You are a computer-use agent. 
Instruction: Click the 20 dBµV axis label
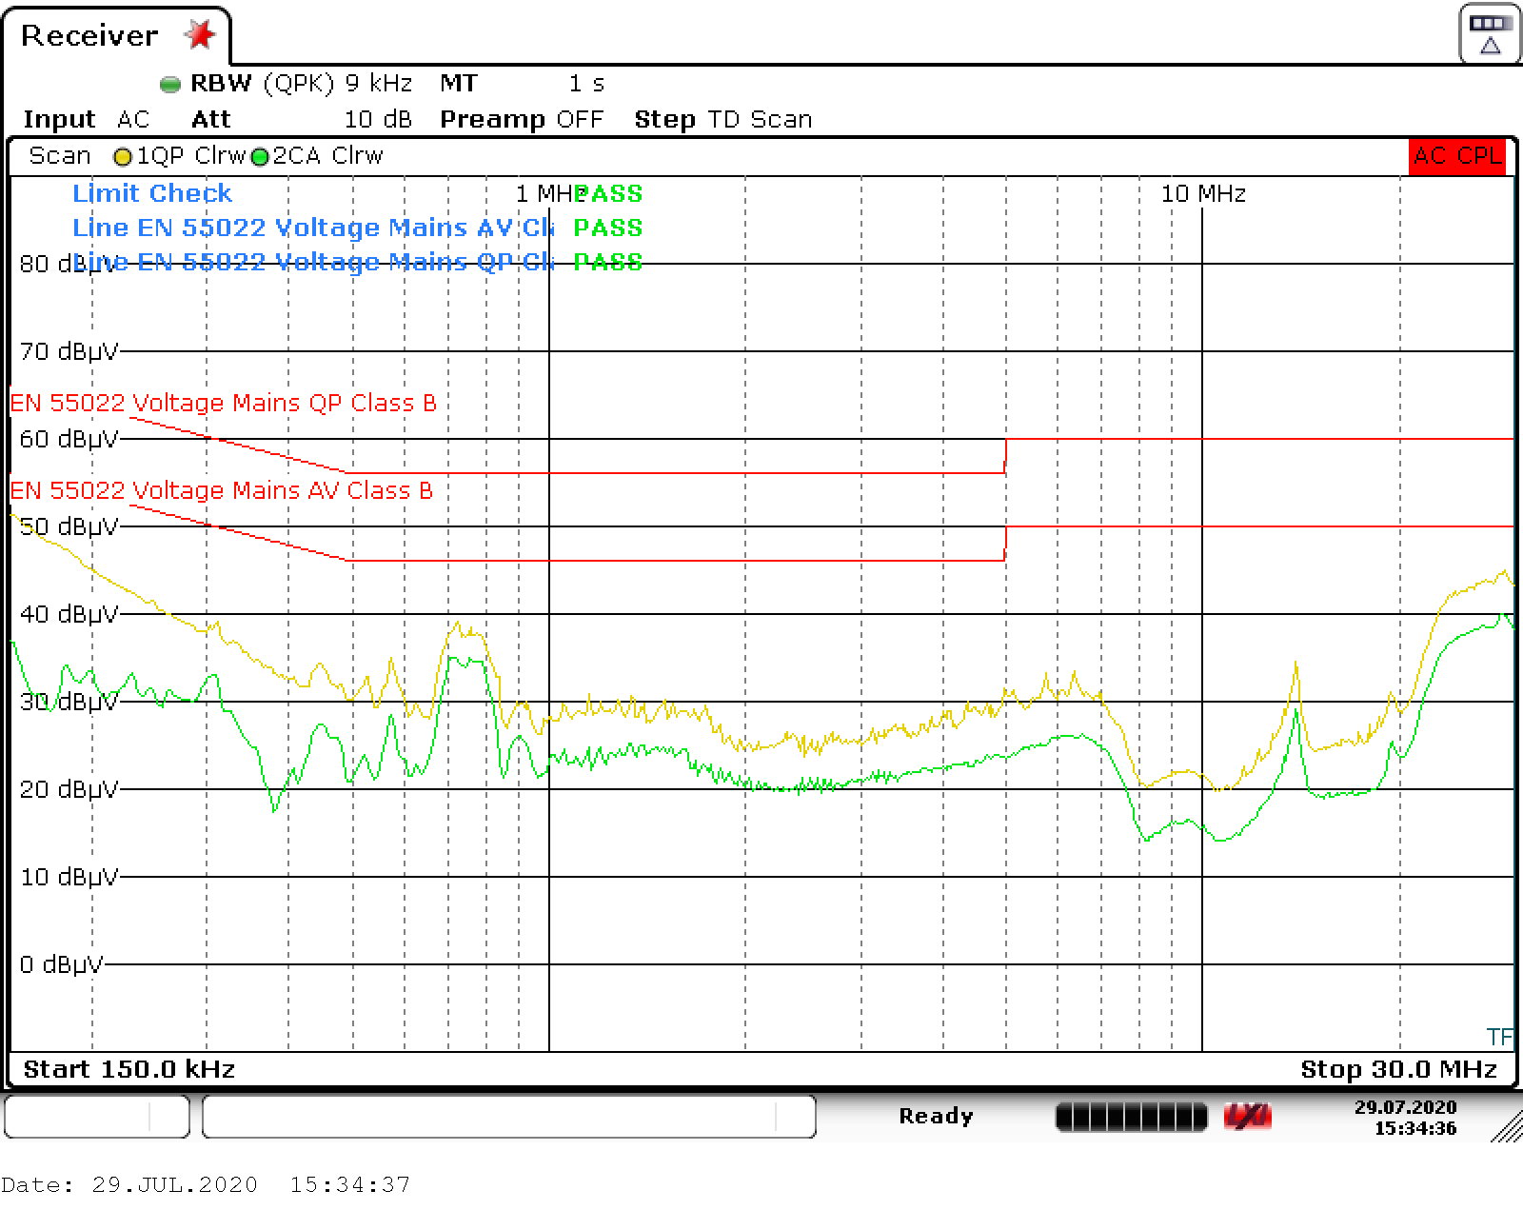click(69, 790)
